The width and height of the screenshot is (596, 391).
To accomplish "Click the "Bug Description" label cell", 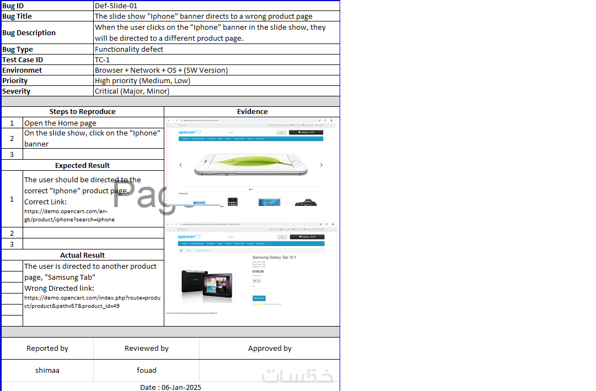I will tap(47, 32).
